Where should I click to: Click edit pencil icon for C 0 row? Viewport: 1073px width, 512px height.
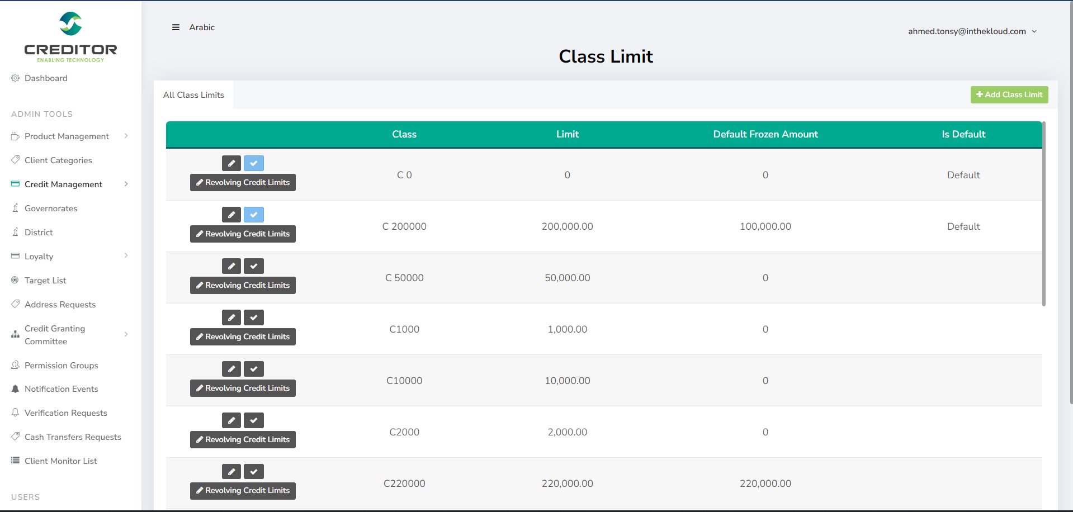click(231, 163)
